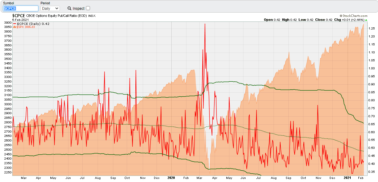Click the "1.00" right axis label

click(x=371, y=68)
